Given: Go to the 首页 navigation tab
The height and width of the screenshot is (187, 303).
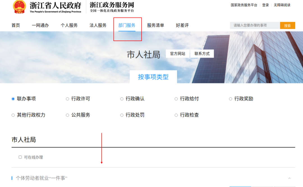Looking at the screenshot, I should [x=16, y=25].
